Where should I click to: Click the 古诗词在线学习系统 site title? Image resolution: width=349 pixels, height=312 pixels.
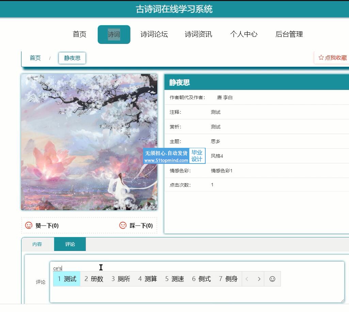click(174, 9)
